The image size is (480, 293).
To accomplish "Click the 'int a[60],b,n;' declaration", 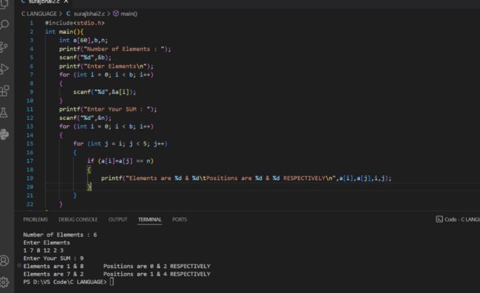I will (x=83, y=40).
